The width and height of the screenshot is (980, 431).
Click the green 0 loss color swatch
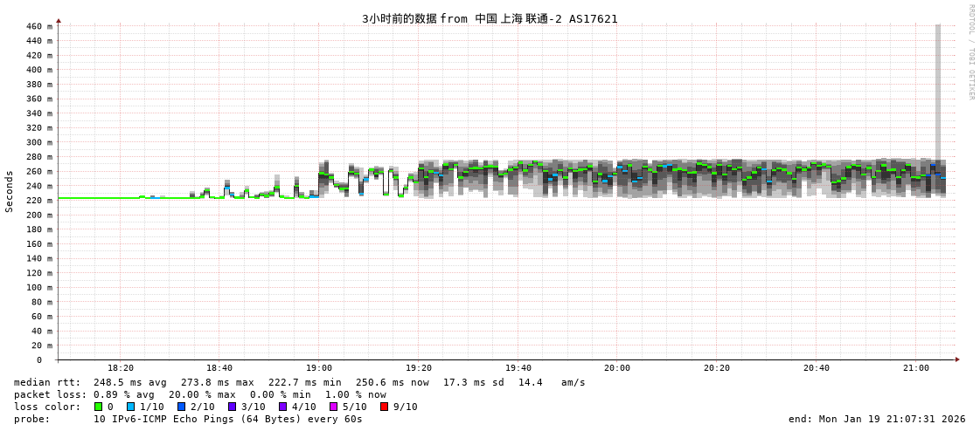[98, 407]
